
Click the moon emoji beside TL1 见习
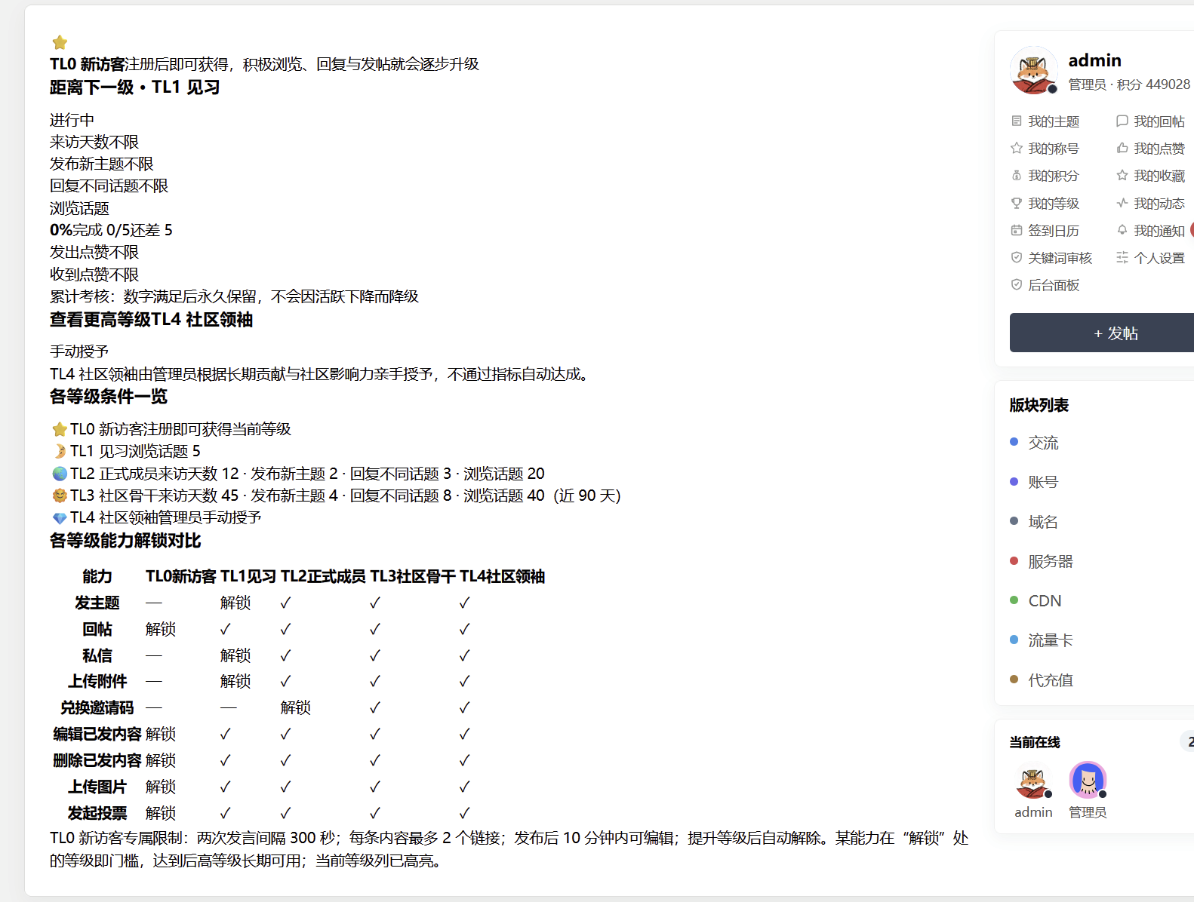[60, 451]
